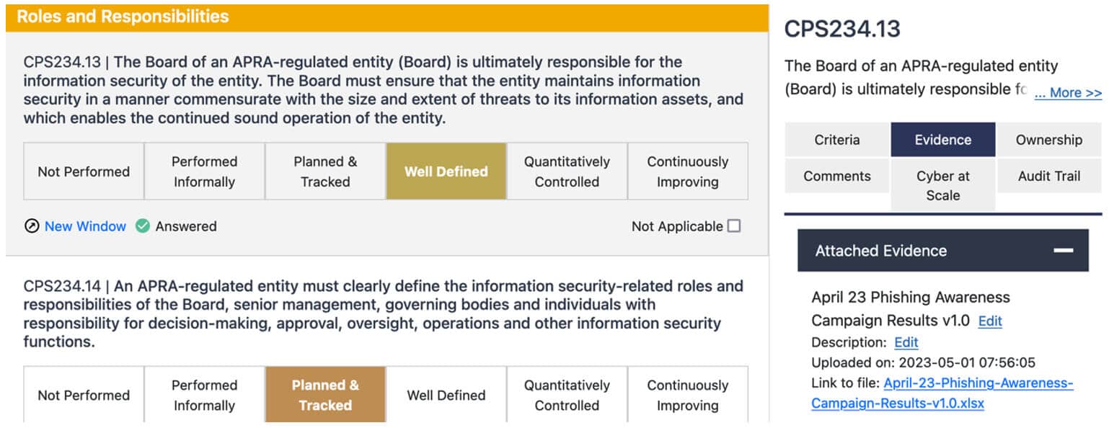Edit the phishing campaign evidence name
1109x428 pixels.
pyautogui.click(x=990, y=321)
